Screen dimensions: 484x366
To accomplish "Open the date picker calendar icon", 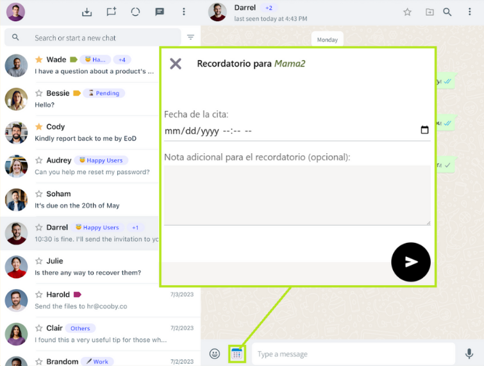I will 424,130.
